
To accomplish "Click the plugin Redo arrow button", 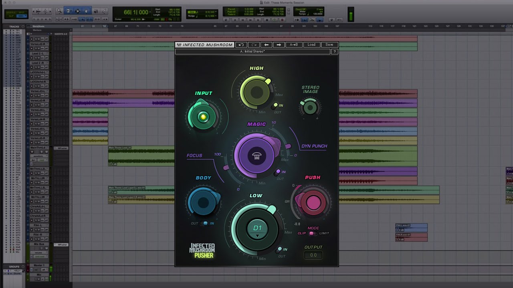I will (x=254, y=45).
